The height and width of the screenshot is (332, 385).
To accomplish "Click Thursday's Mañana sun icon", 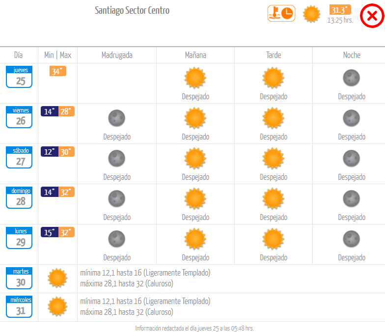I will coord(195,78).
